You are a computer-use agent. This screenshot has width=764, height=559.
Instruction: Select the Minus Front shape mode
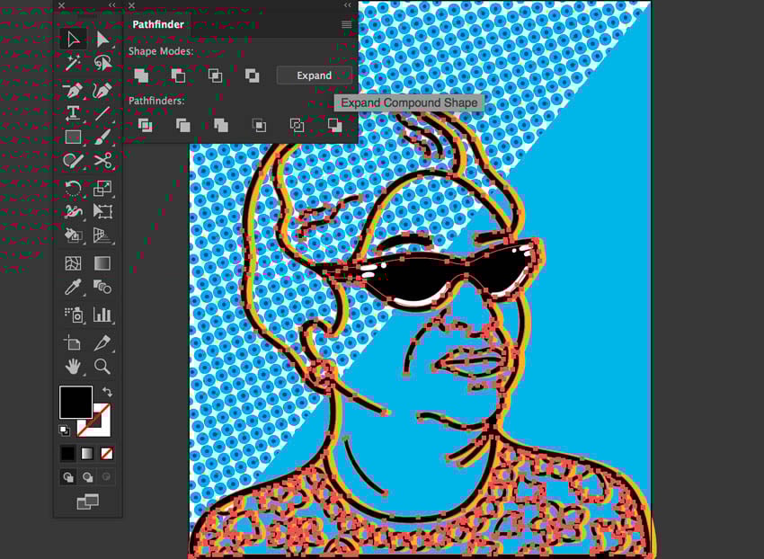[x=178, y=75]
